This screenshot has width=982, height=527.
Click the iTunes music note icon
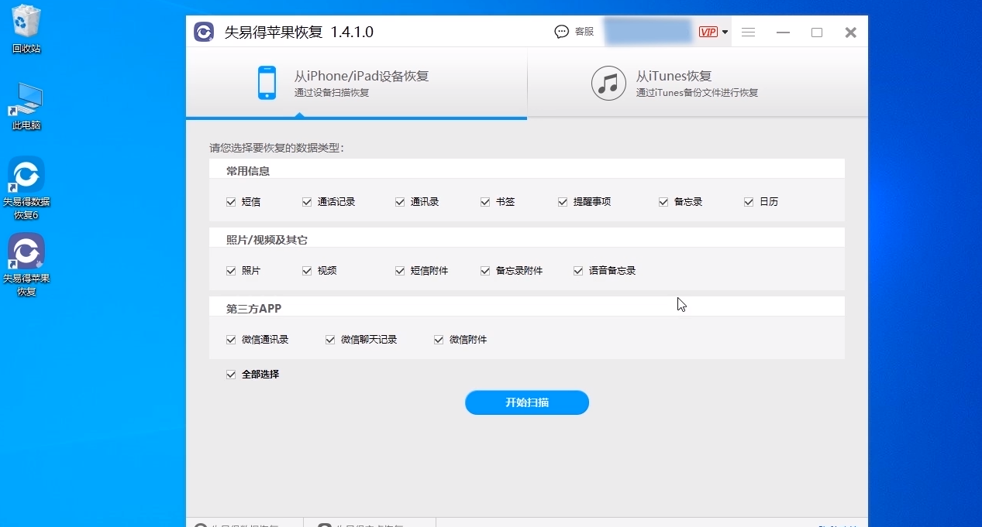click(x=608, y=83)
